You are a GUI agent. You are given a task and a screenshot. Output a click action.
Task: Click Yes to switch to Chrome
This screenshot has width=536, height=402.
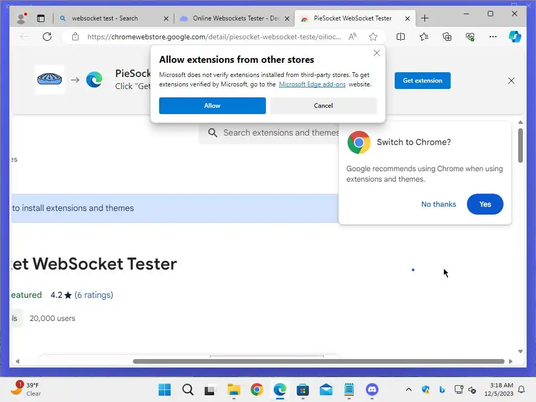click(x=485, y=204)
